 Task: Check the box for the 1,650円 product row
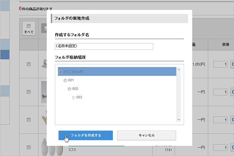[x=29, y=64]
